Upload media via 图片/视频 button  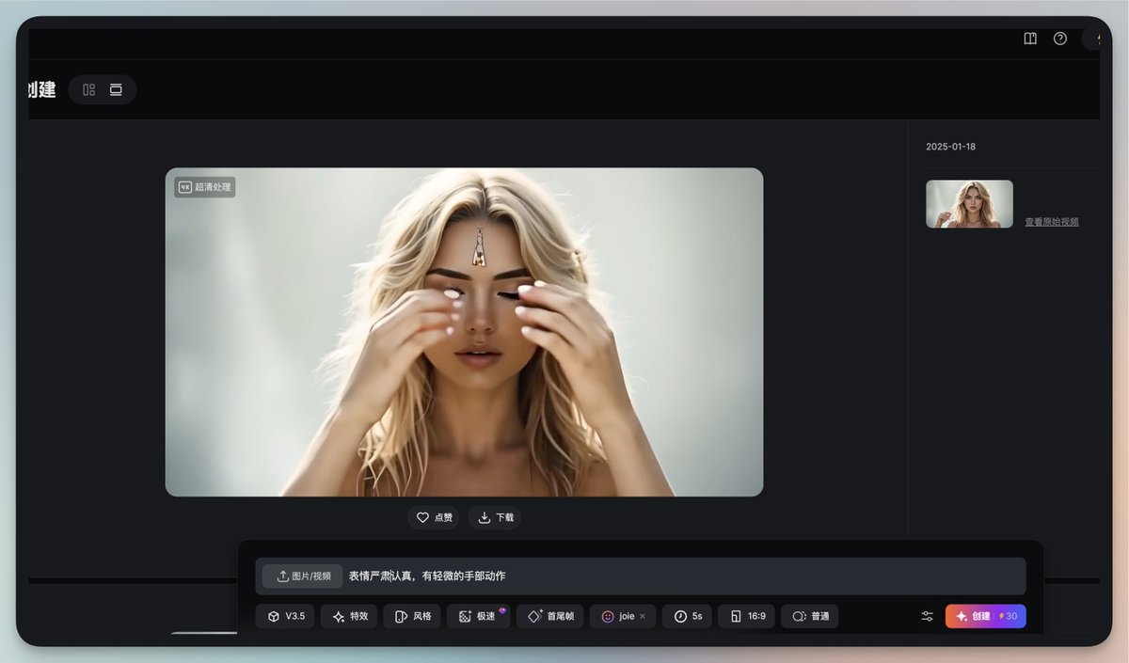point(302,576)
